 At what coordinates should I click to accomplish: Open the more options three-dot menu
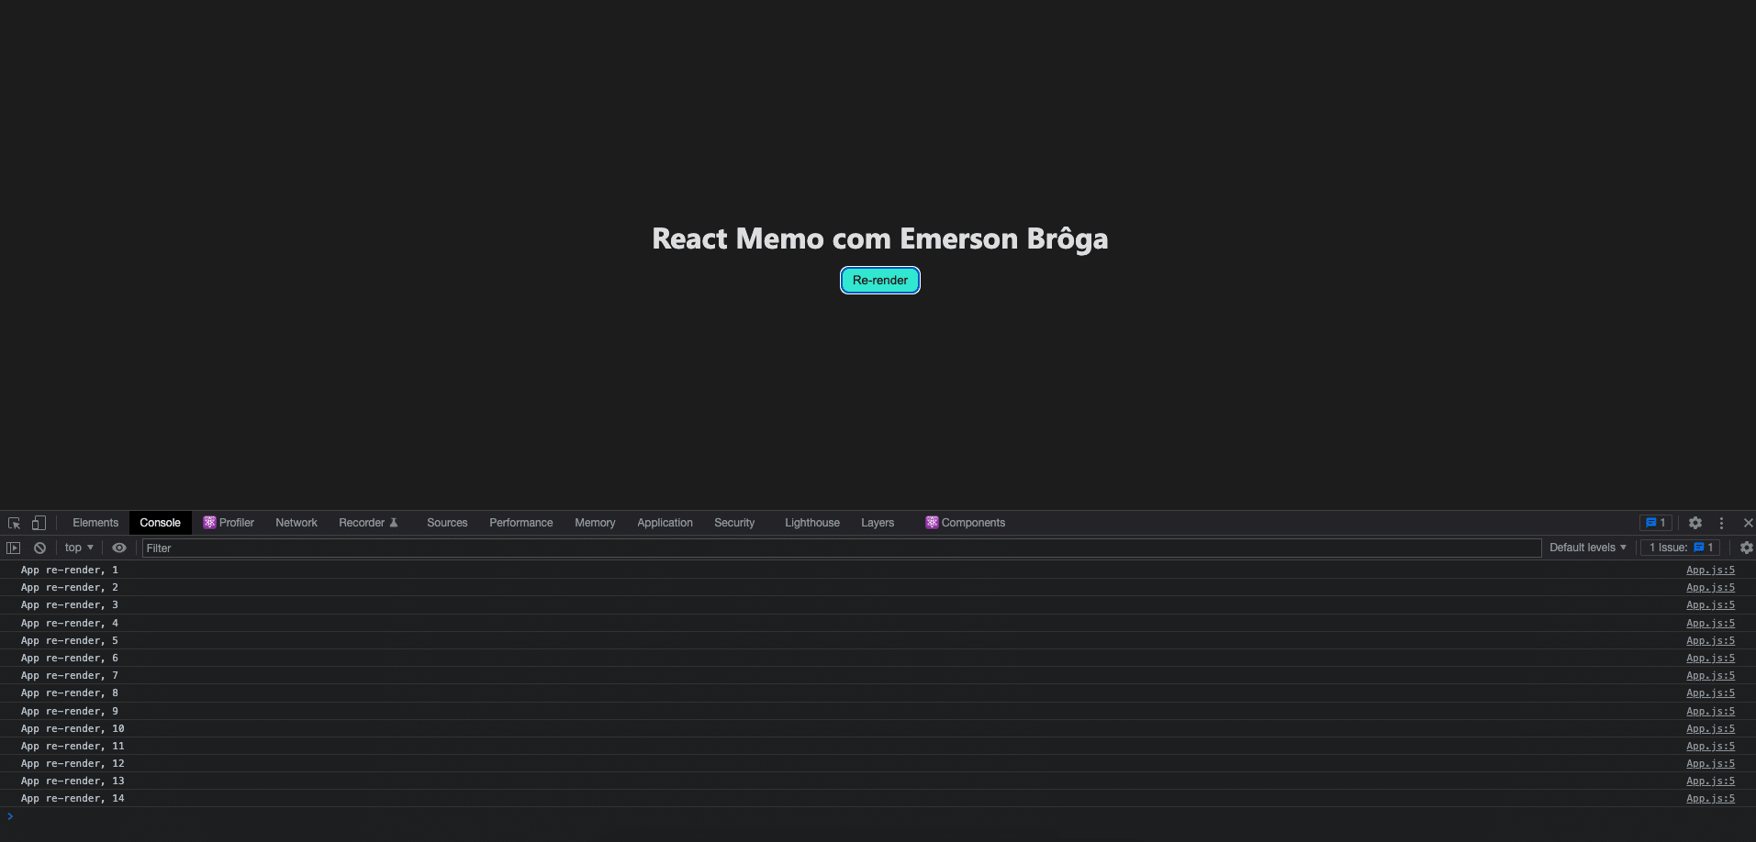pos(1721,522)
